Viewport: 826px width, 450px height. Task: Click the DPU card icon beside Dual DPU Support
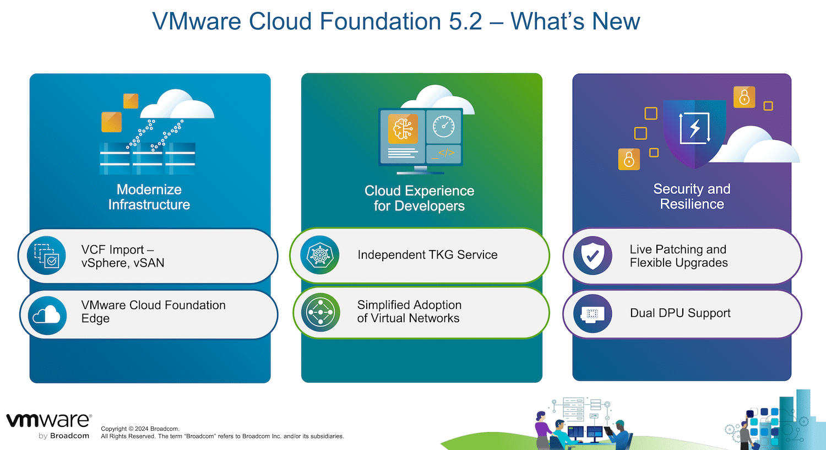(x=593, y=313)
